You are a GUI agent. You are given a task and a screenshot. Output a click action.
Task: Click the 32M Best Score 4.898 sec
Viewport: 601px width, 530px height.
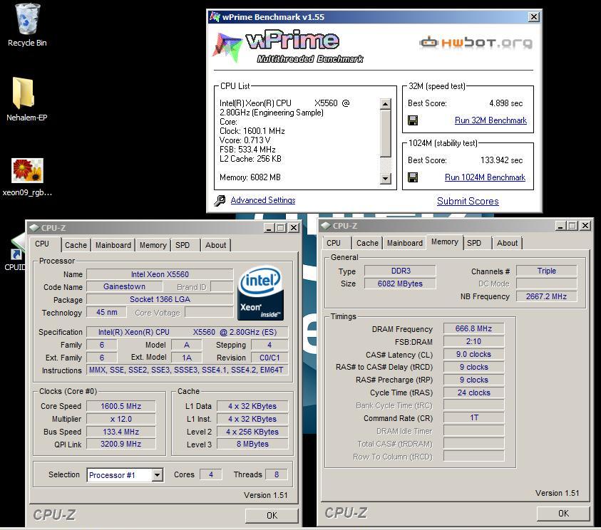coord(505,103)
